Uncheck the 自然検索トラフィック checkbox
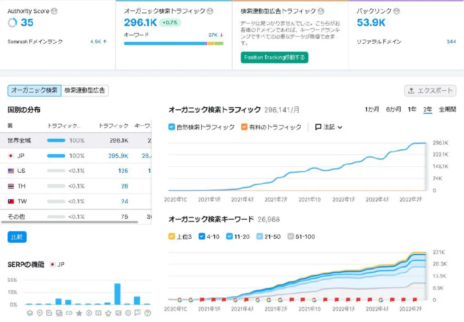Image resolution: width=464 pixels, height=322 pixels. (171, 127)
